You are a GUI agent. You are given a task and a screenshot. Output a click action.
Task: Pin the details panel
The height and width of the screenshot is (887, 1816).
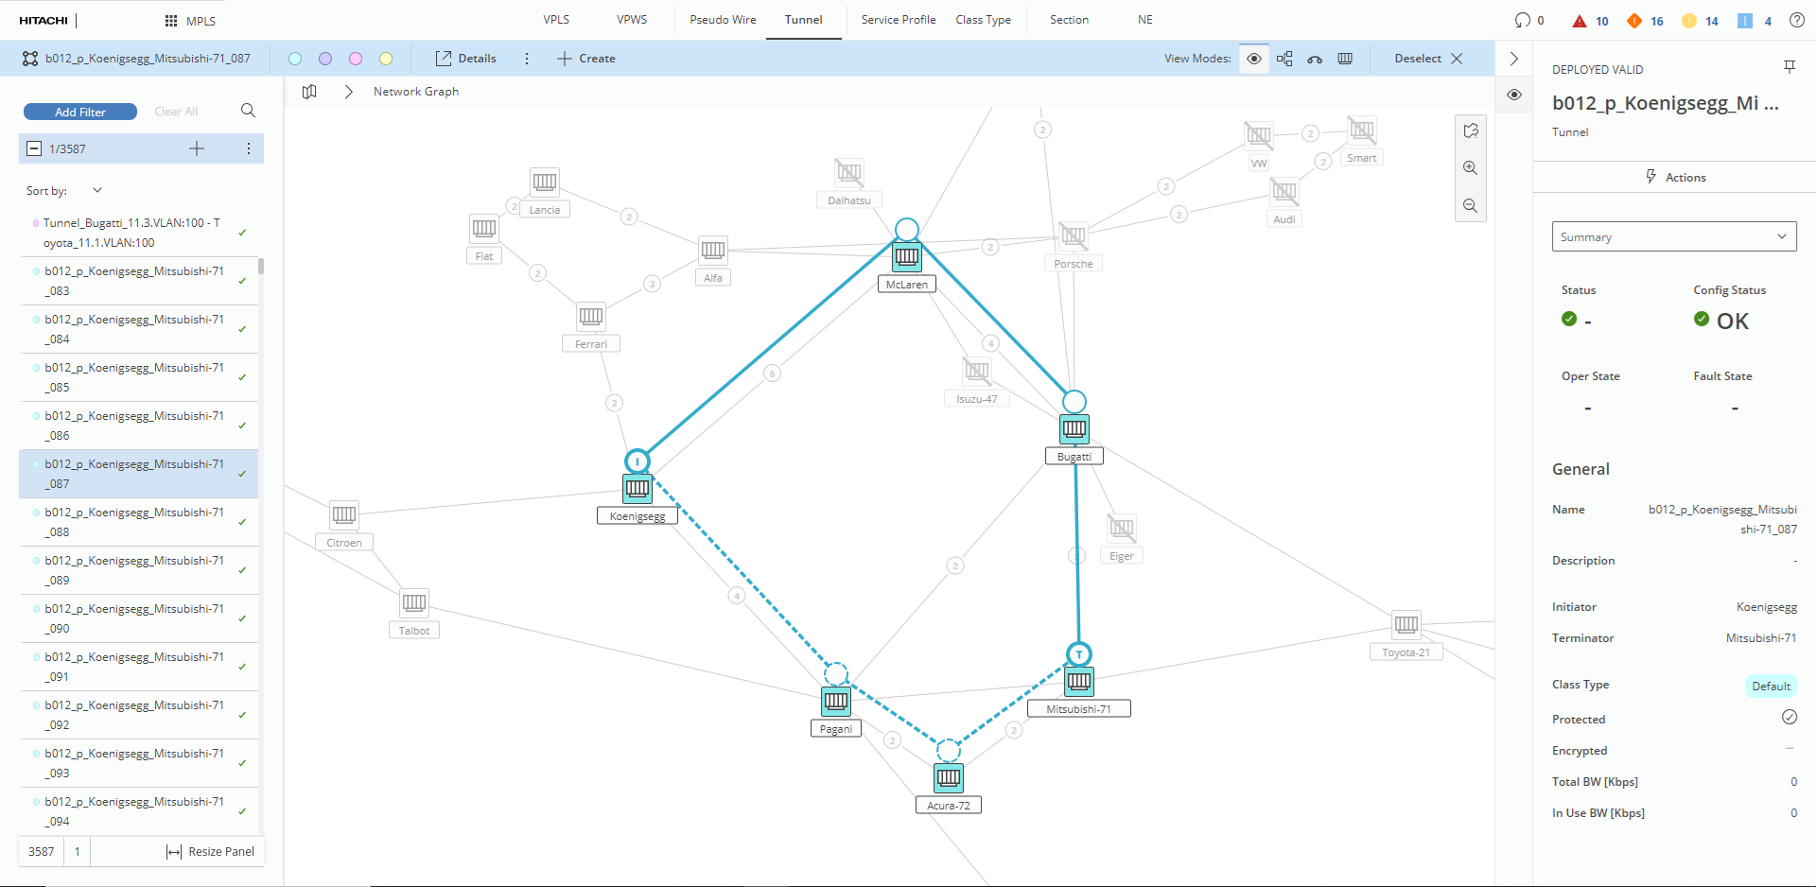(1789, 66)
